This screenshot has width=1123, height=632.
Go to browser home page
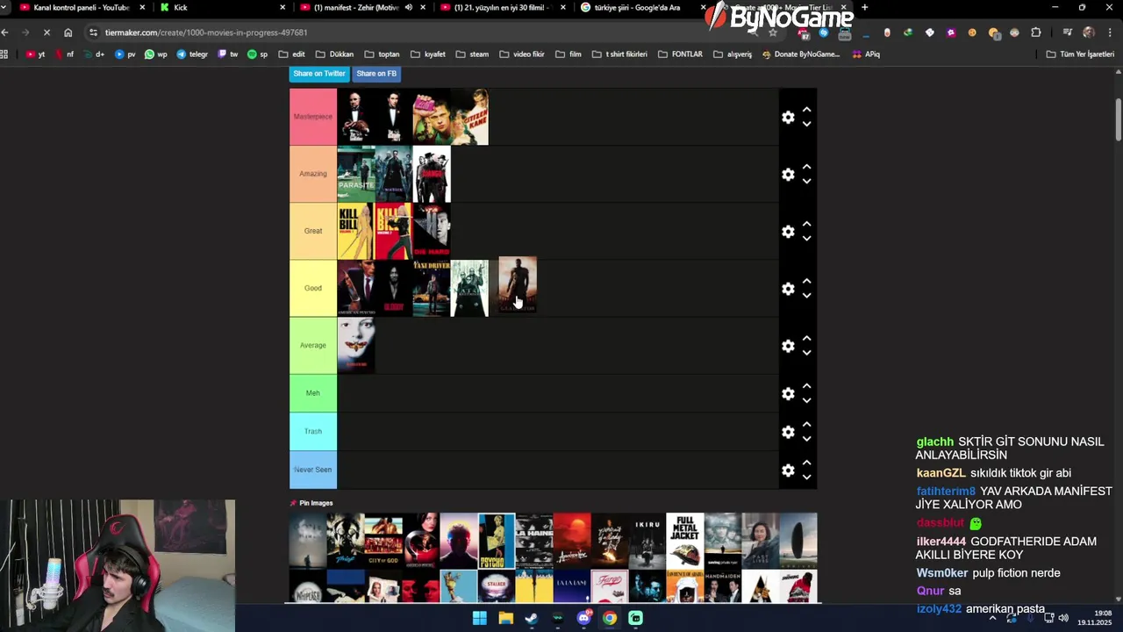pos(68,32)
